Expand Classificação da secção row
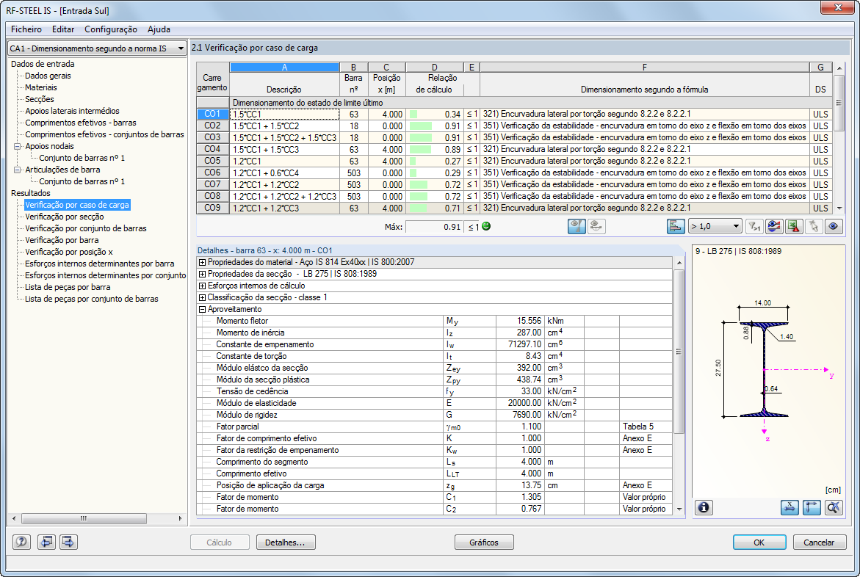Screen dimensions: 860x577 (x=202, y=298)
